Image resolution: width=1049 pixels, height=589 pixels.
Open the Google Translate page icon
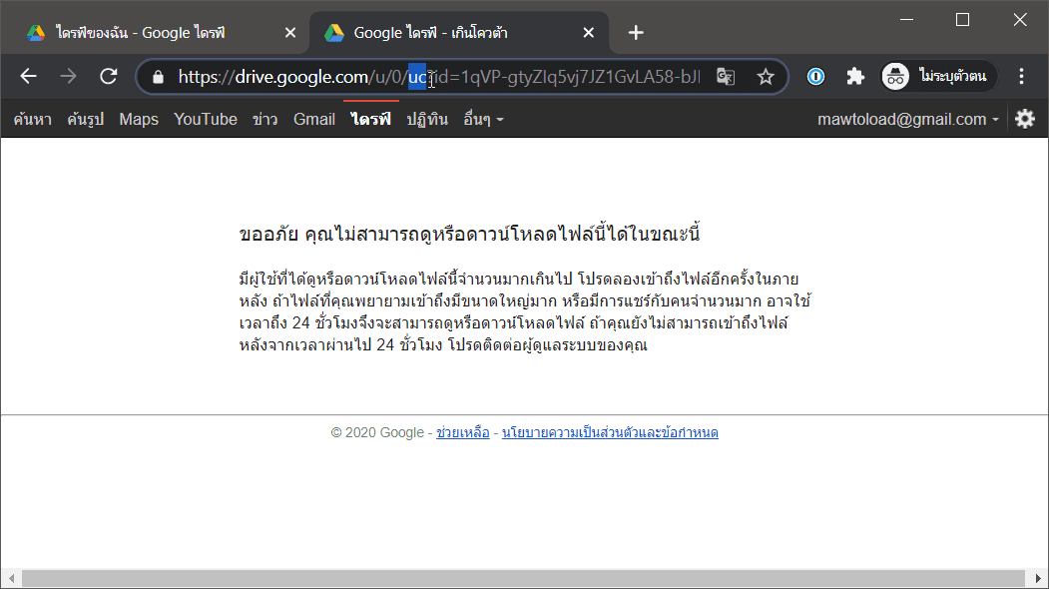click(726, 77)
